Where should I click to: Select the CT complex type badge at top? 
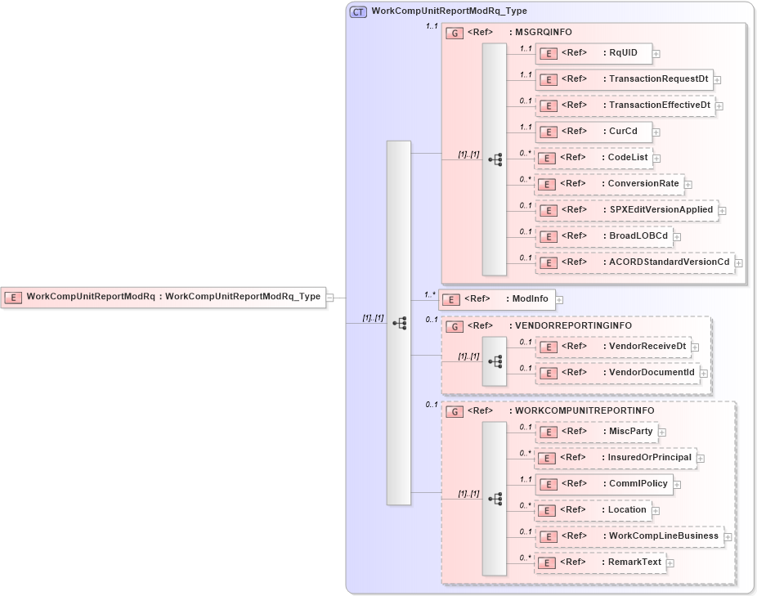point(356,11)
